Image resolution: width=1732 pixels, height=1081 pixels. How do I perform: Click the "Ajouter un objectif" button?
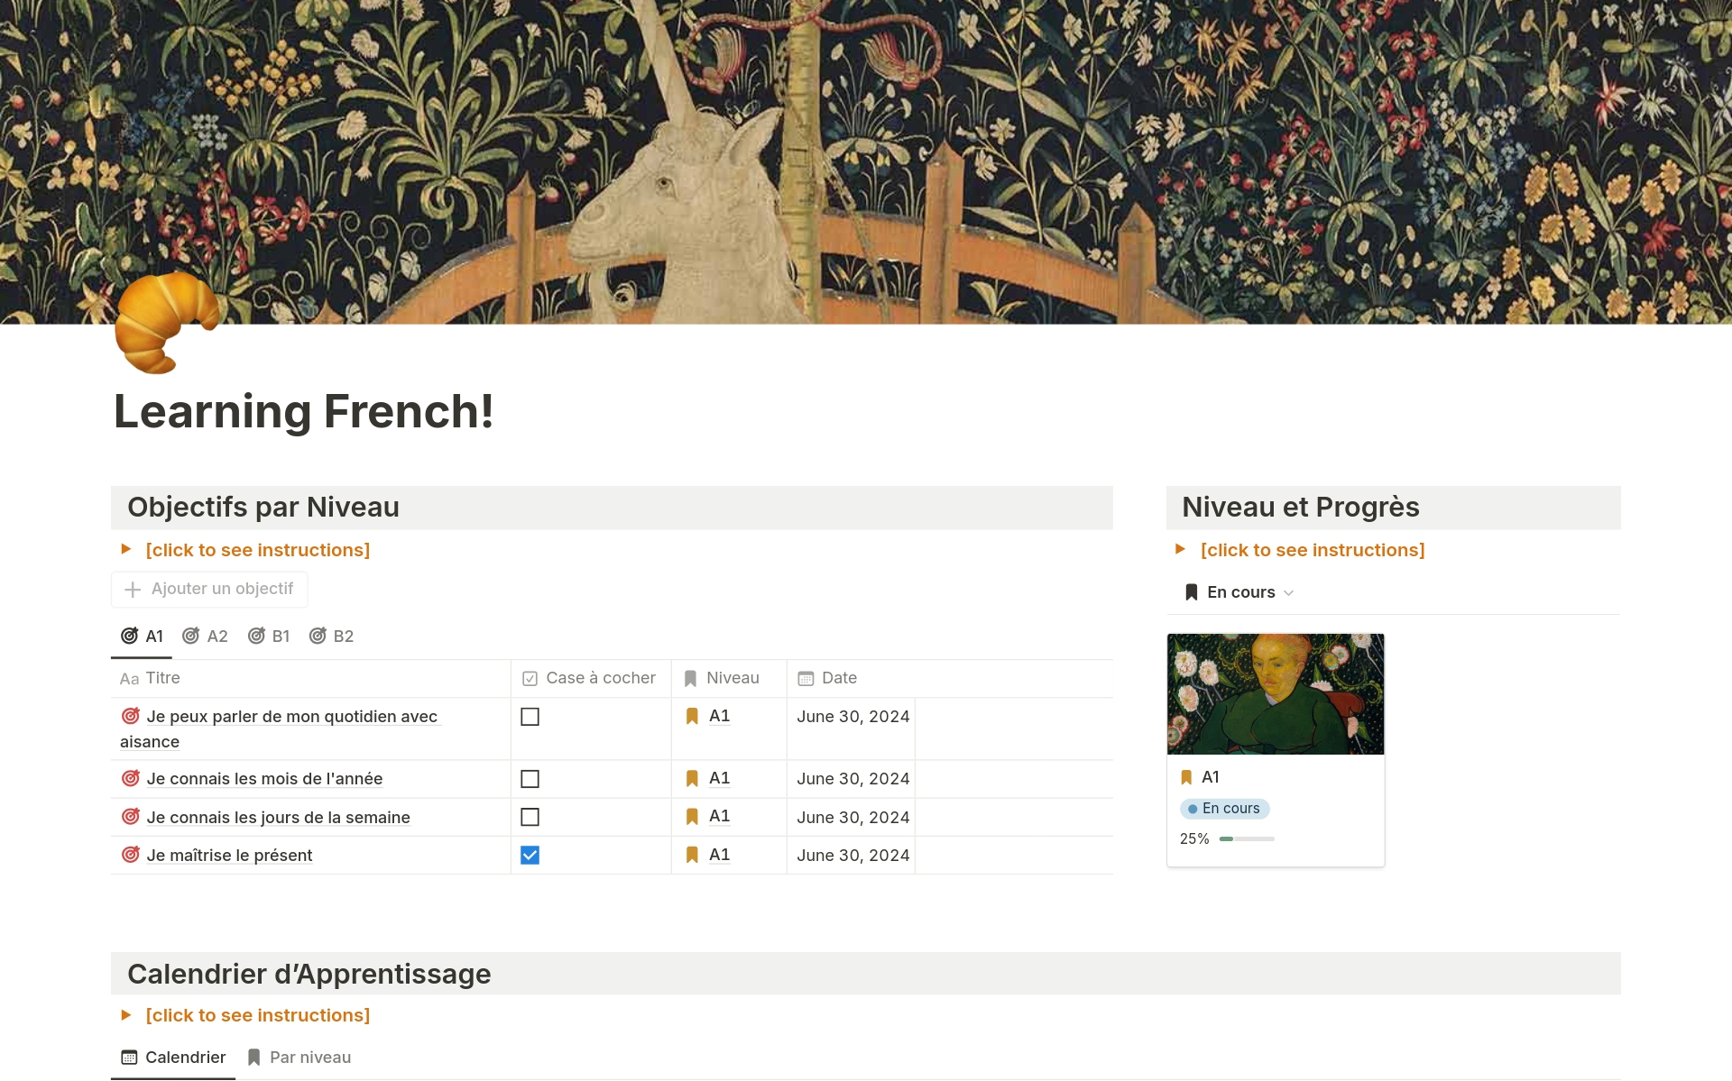coord(208,589)
